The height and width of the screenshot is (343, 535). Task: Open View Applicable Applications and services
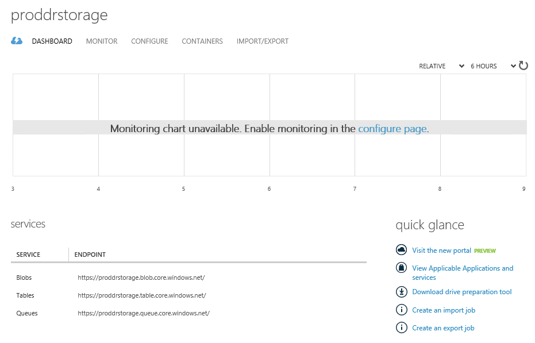pos(463,268)
